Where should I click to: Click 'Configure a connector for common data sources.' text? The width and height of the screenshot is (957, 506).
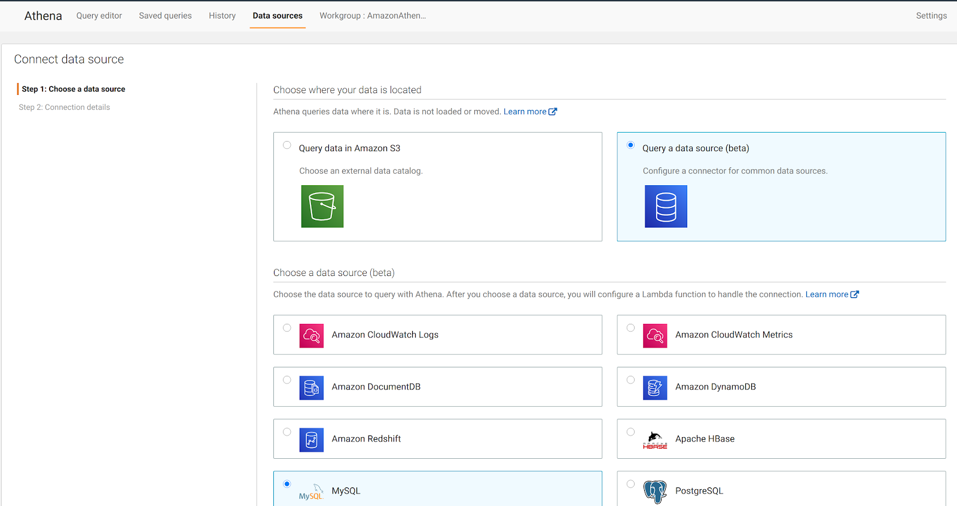point(735,171)
